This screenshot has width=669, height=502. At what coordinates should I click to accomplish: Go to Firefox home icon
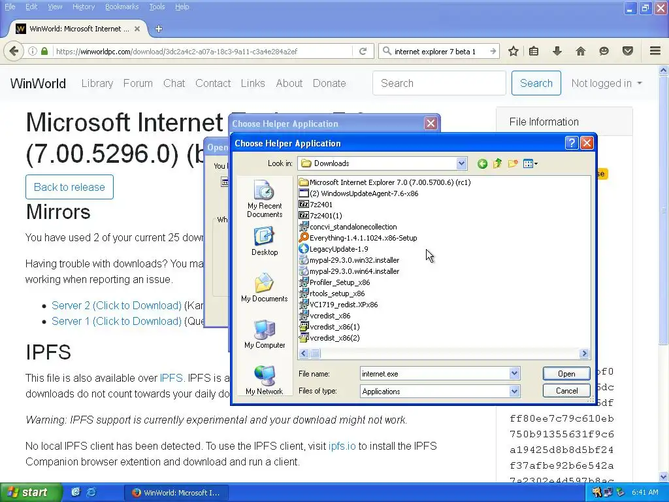point(580,51)
